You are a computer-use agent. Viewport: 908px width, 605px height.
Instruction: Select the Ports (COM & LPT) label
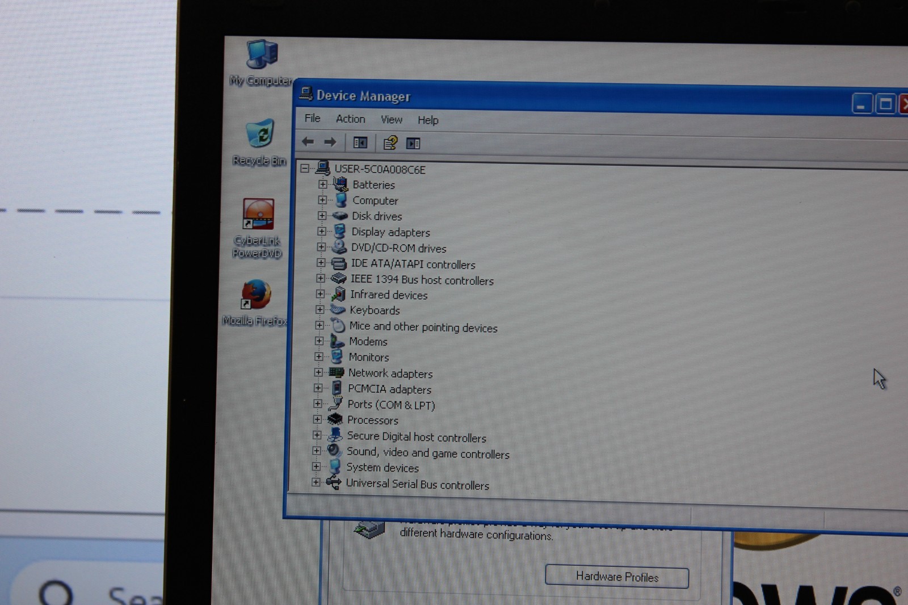coord(391,405)
